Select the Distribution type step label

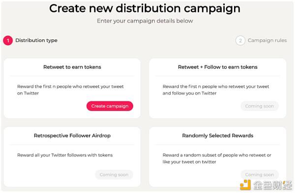(x=36, y=40)
